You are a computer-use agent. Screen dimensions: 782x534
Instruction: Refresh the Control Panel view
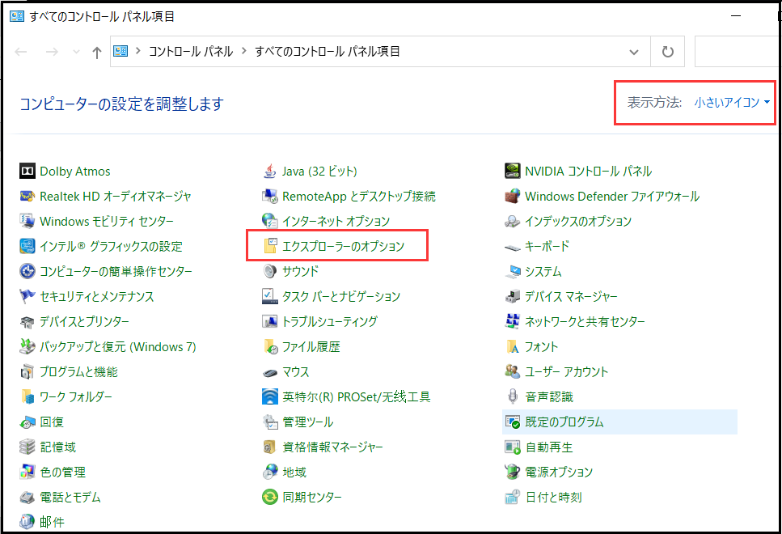pyautogui.click(x=667, y=52)
